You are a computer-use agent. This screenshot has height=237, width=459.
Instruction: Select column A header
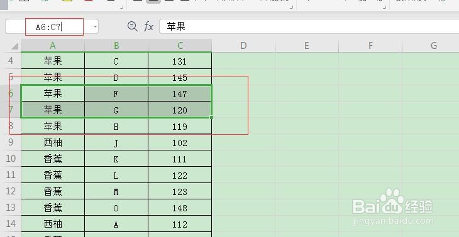(53, 46)
